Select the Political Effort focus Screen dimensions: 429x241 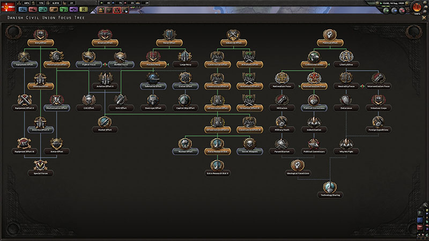pyautogui.click(x=330, y=38)
